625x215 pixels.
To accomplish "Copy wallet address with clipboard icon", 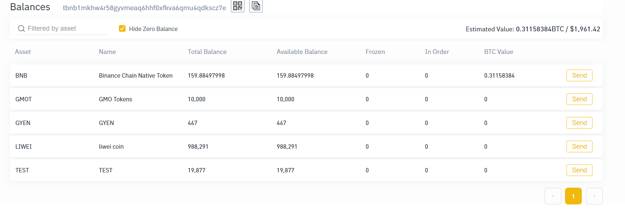I will (256, 6).
